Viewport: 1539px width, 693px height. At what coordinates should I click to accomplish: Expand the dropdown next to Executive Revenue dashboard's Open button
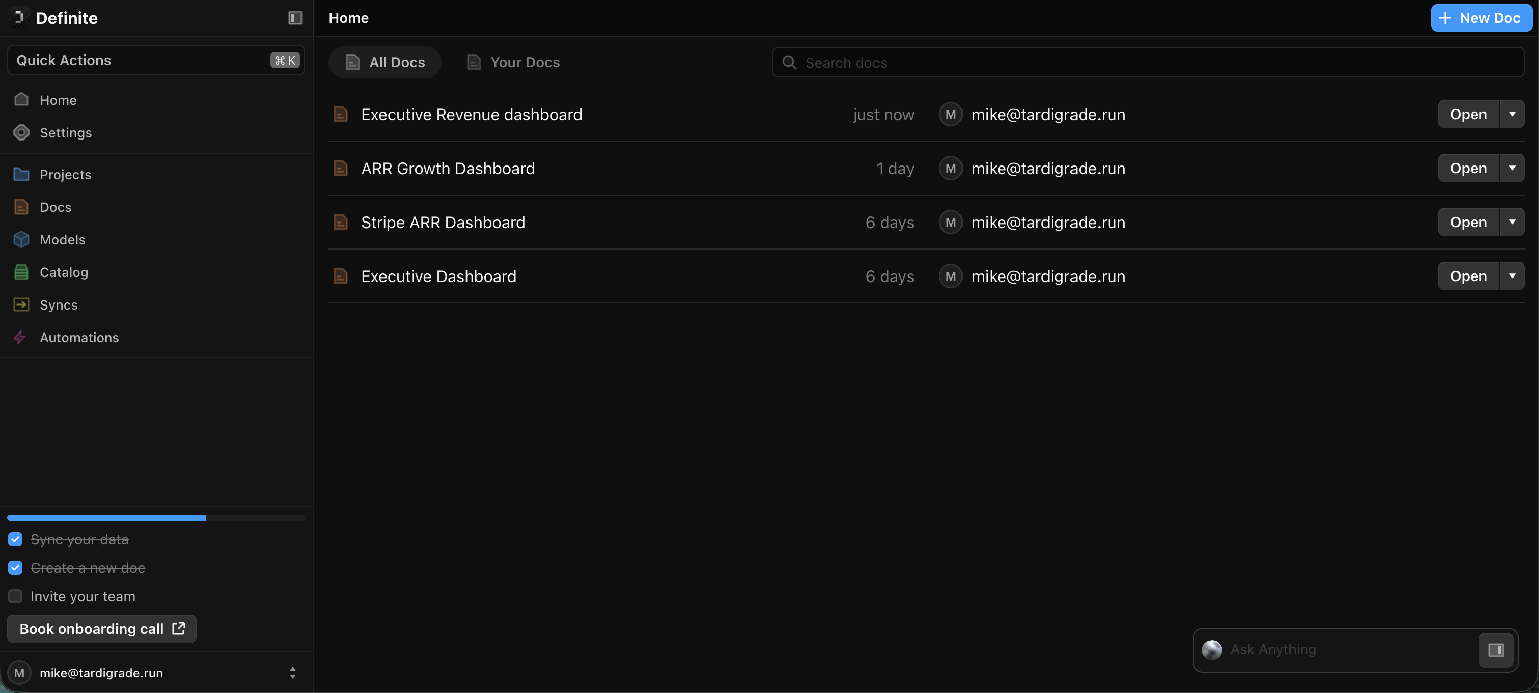[x=1513, y=114]
